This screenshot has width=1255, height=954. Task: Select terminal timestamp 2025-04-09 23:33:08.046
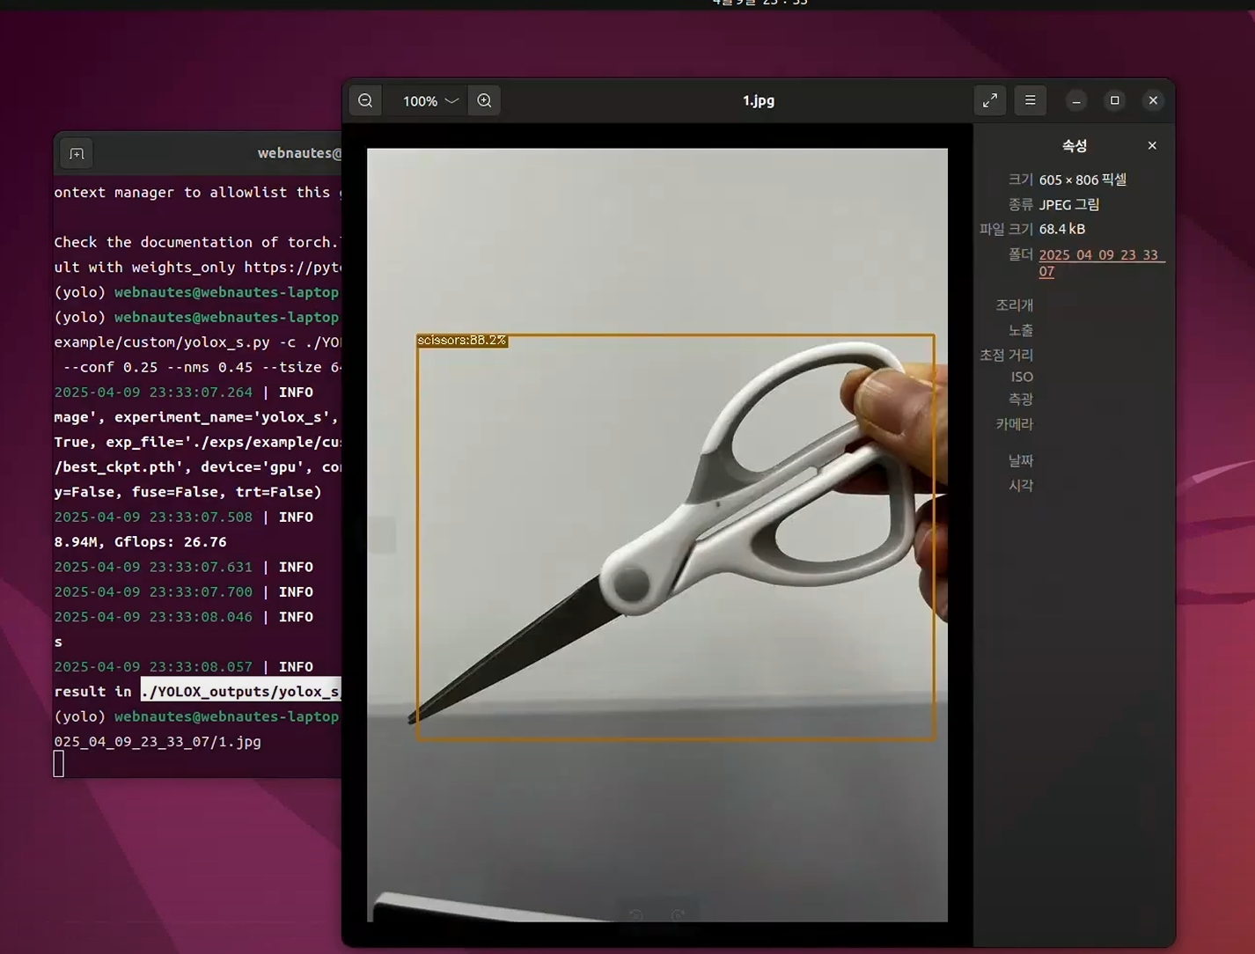coord(153,616)
